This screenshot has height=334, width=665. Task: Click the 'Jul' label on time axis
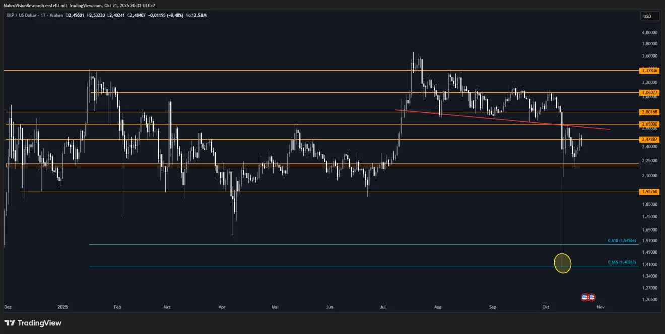(384, 306)
